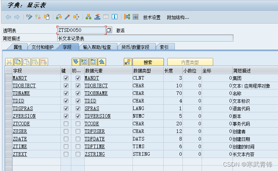
Task: Tick the key checkbox for ZTEXT
Action: [x=66, y=154]
